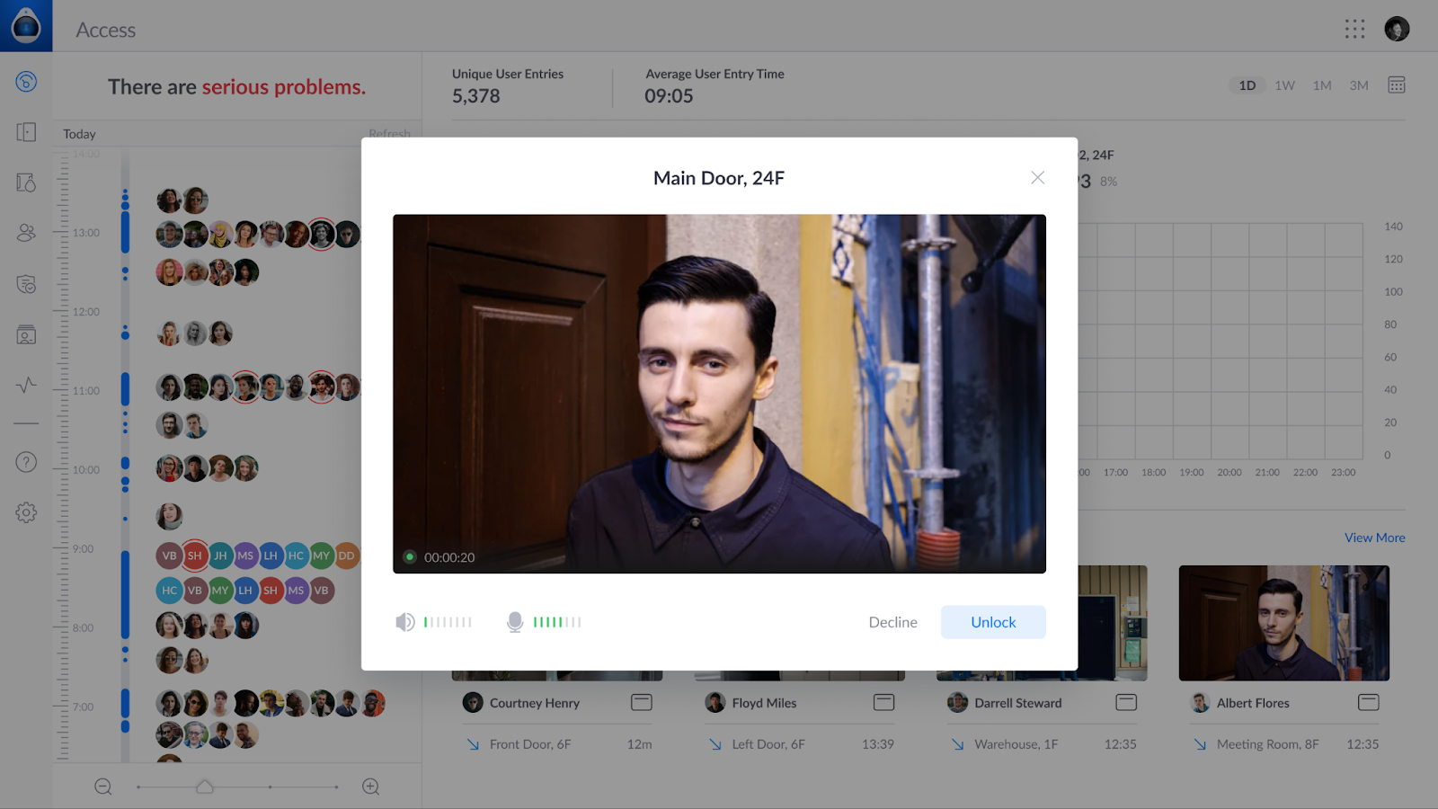Open the activity pulse icon in sidebar

(26, 386)
